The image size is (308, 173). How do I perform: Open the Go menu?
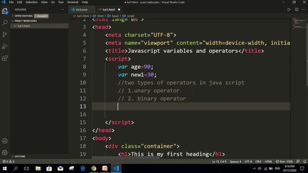[53, 2]
